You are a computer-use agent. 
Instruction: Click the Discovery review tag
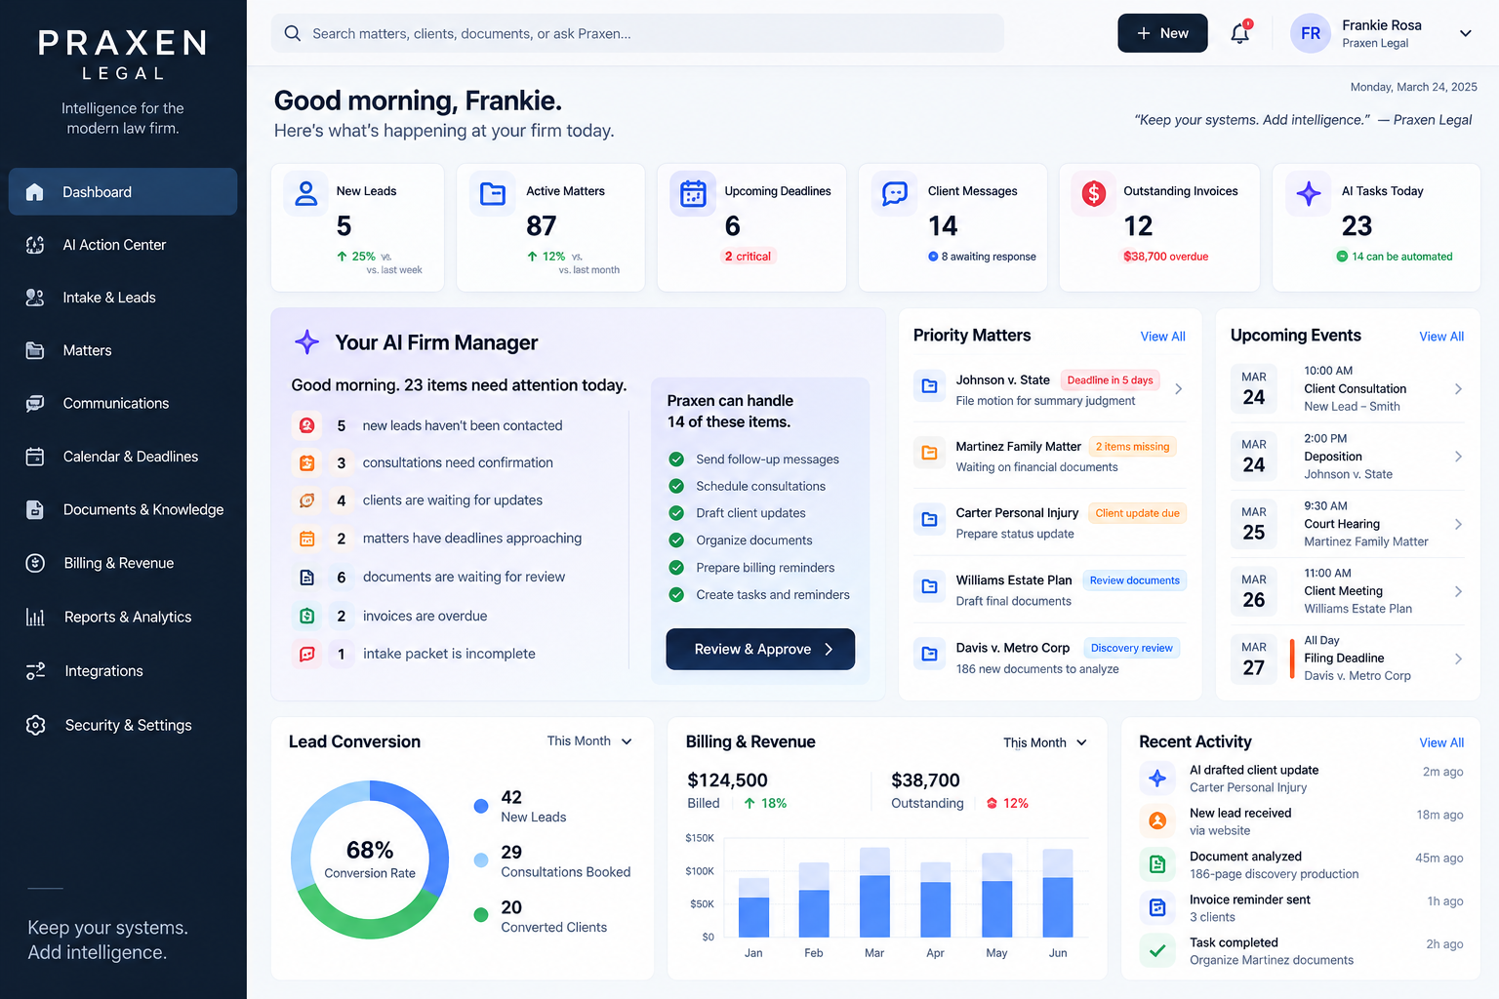[1131, 648]
